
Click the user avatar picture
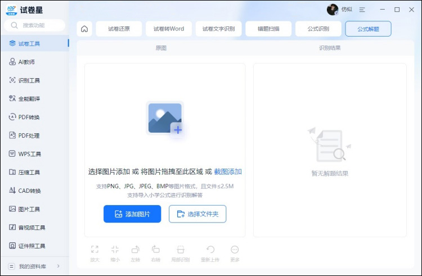pyautogui.click(x=333, y=10)
